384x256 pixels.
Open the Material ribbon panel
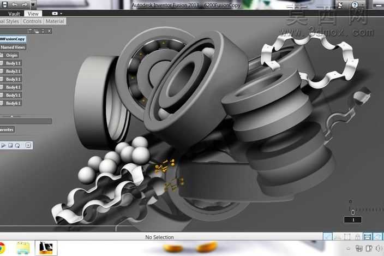(x=55, y=21)
